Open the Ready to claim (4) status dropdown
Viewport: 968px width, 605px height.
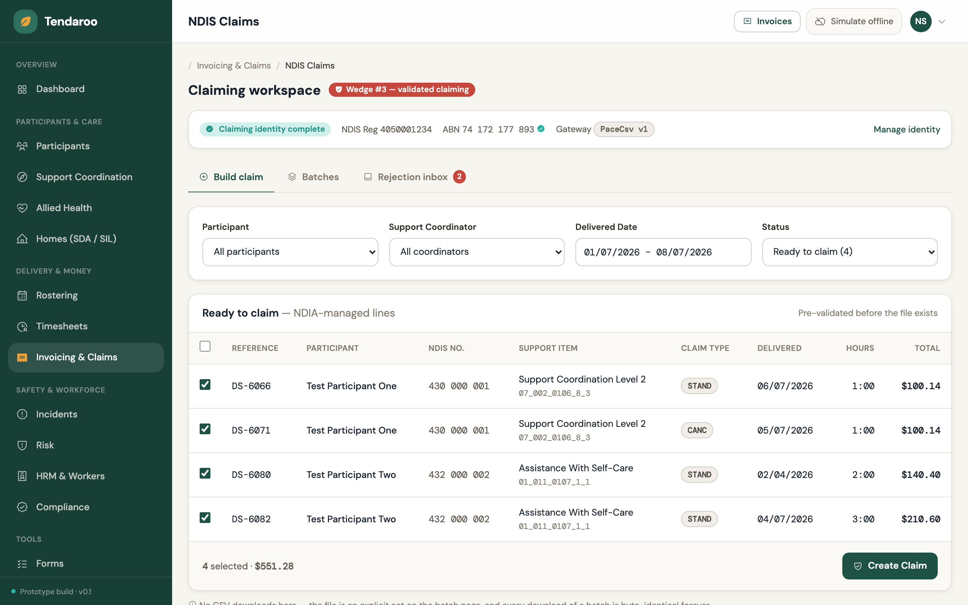[850, 252]
